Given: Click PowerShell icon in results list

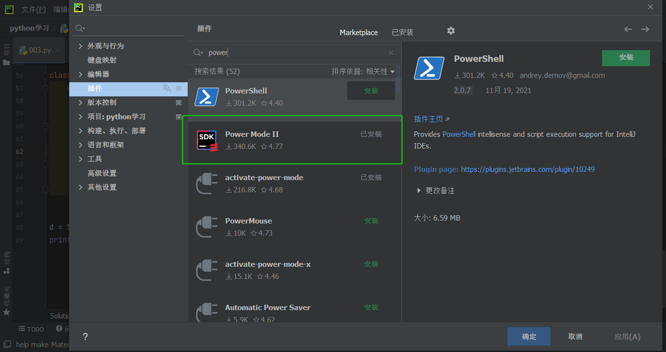Looking at the screenshot, I should click(207, 96).
